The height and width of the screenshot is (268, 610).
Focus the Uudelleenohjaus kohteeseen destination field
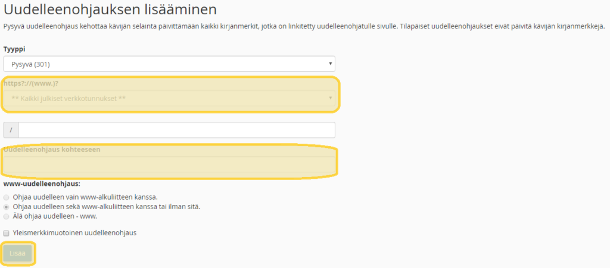click(169, 165)
